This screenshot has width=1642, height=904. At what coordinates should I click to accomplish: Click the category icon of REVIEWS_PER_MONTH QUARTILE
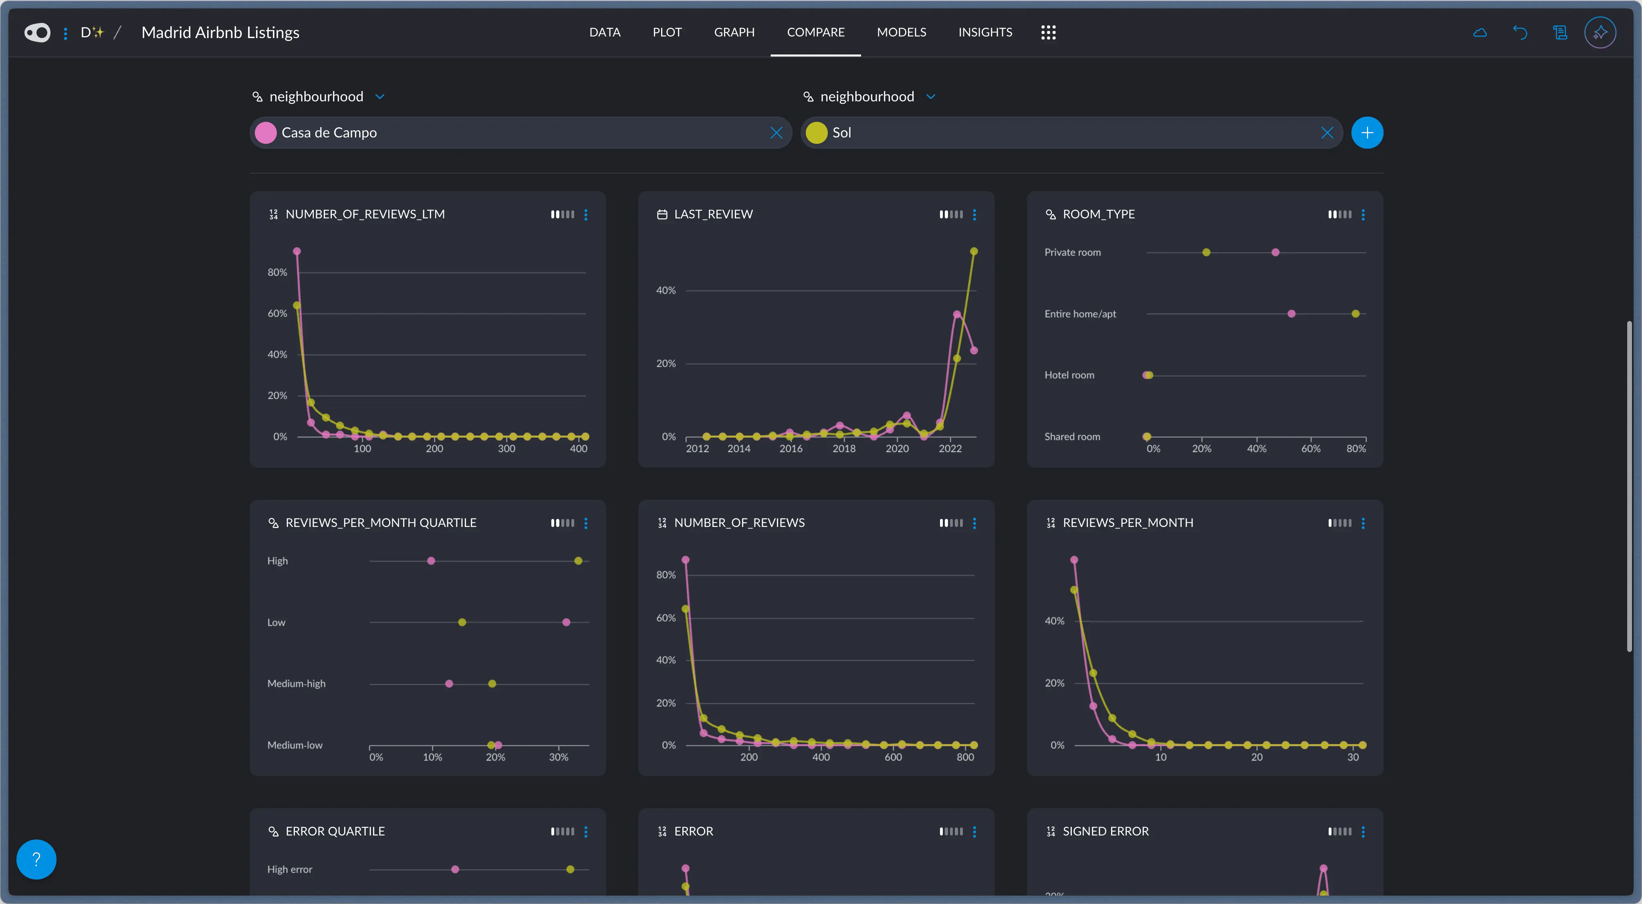[x=273, y=523]
